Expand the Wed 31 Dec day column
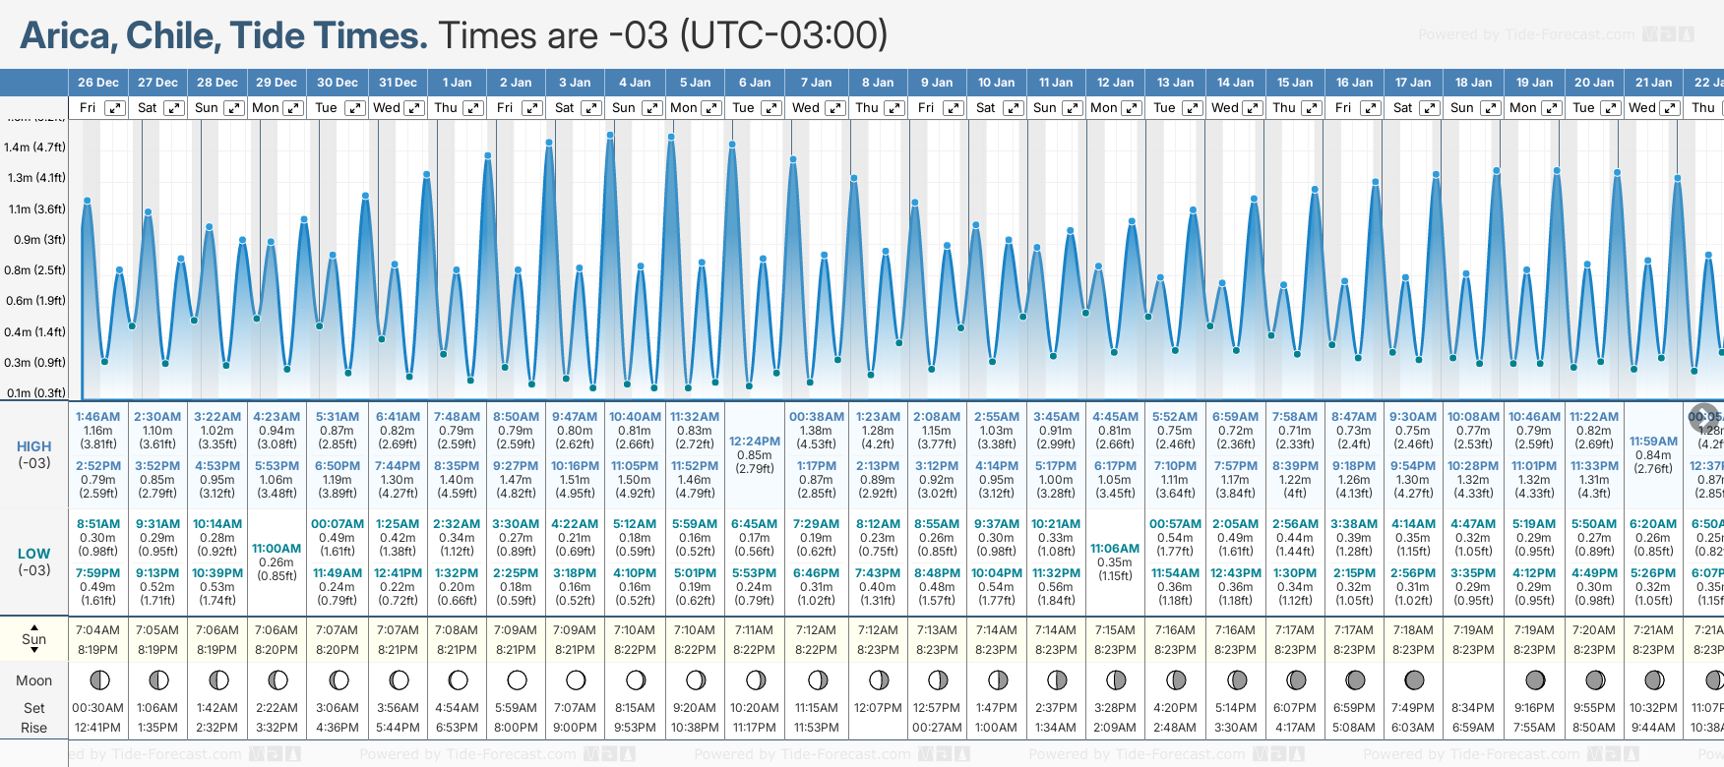This screenshot has height=767, width=1724. [414, 108]
